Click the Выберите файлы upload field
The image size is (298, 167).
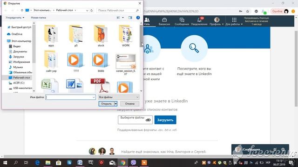(x=135, y=120)
